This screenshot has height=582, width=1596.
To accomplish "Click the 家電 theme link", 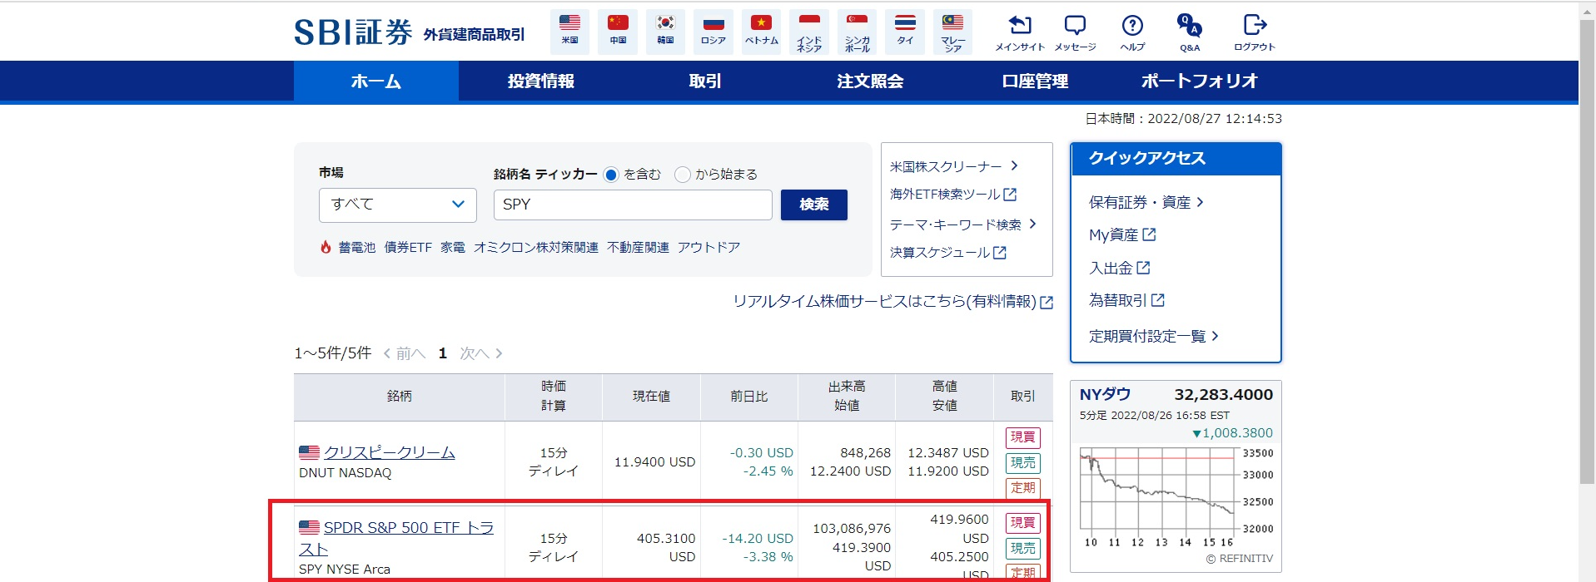I will click(x=453, y=248).
